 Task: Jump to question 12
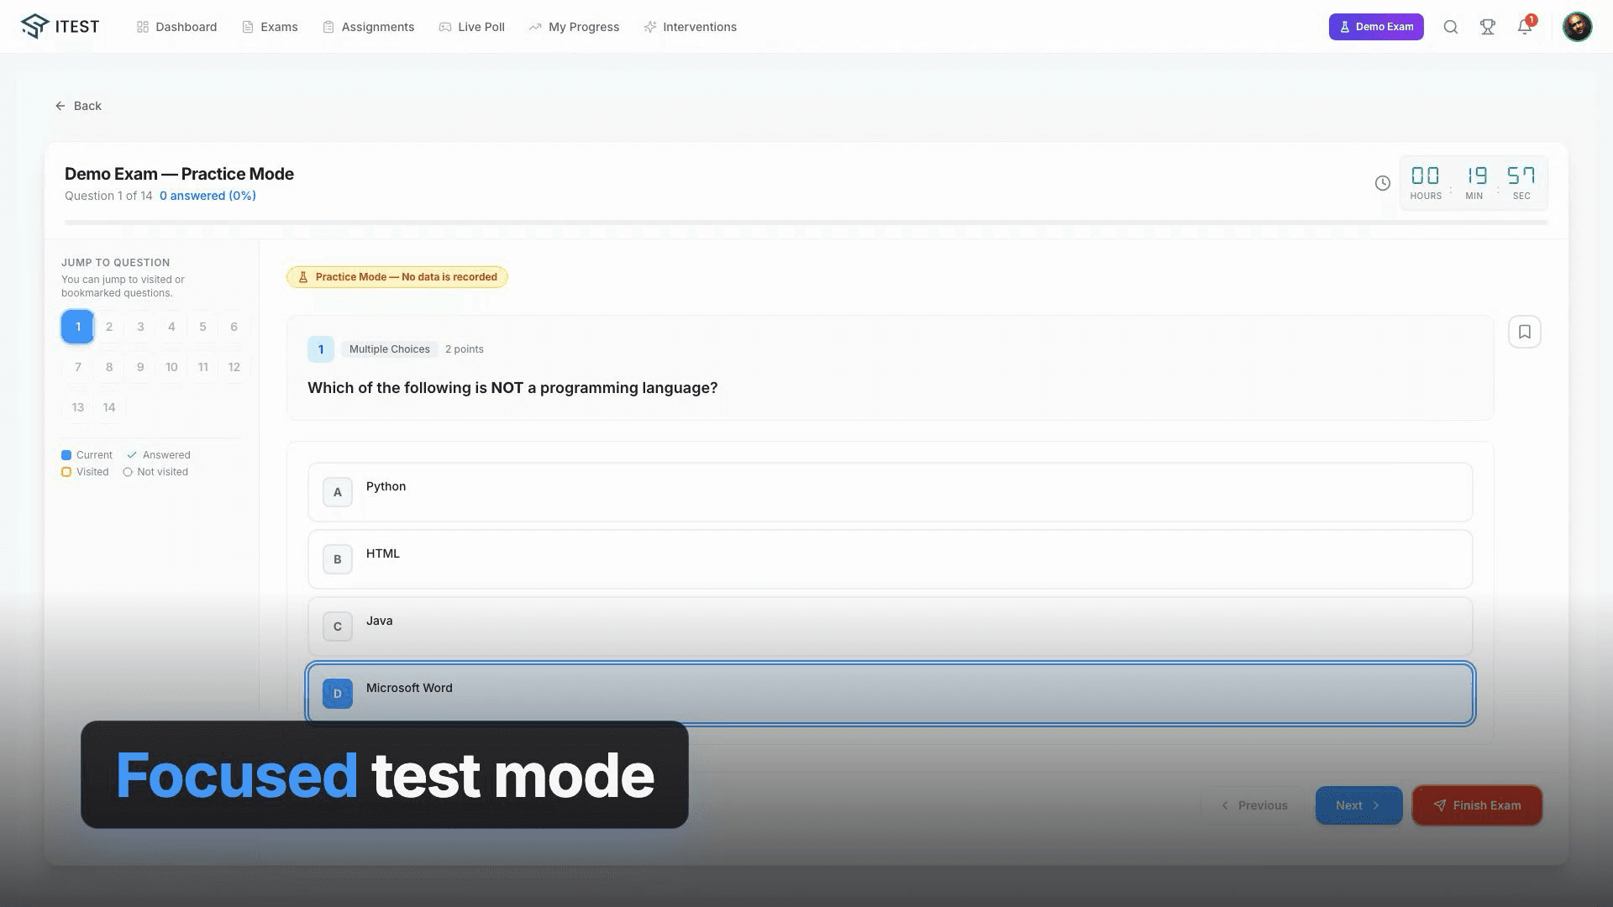[x=234, y=367]
